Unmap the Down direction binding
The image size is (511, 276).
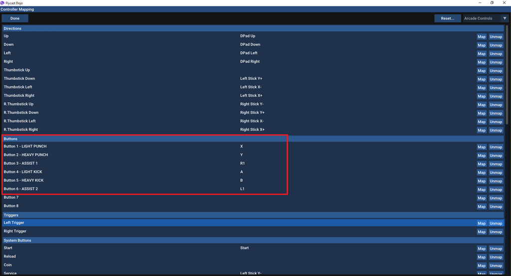496,45
